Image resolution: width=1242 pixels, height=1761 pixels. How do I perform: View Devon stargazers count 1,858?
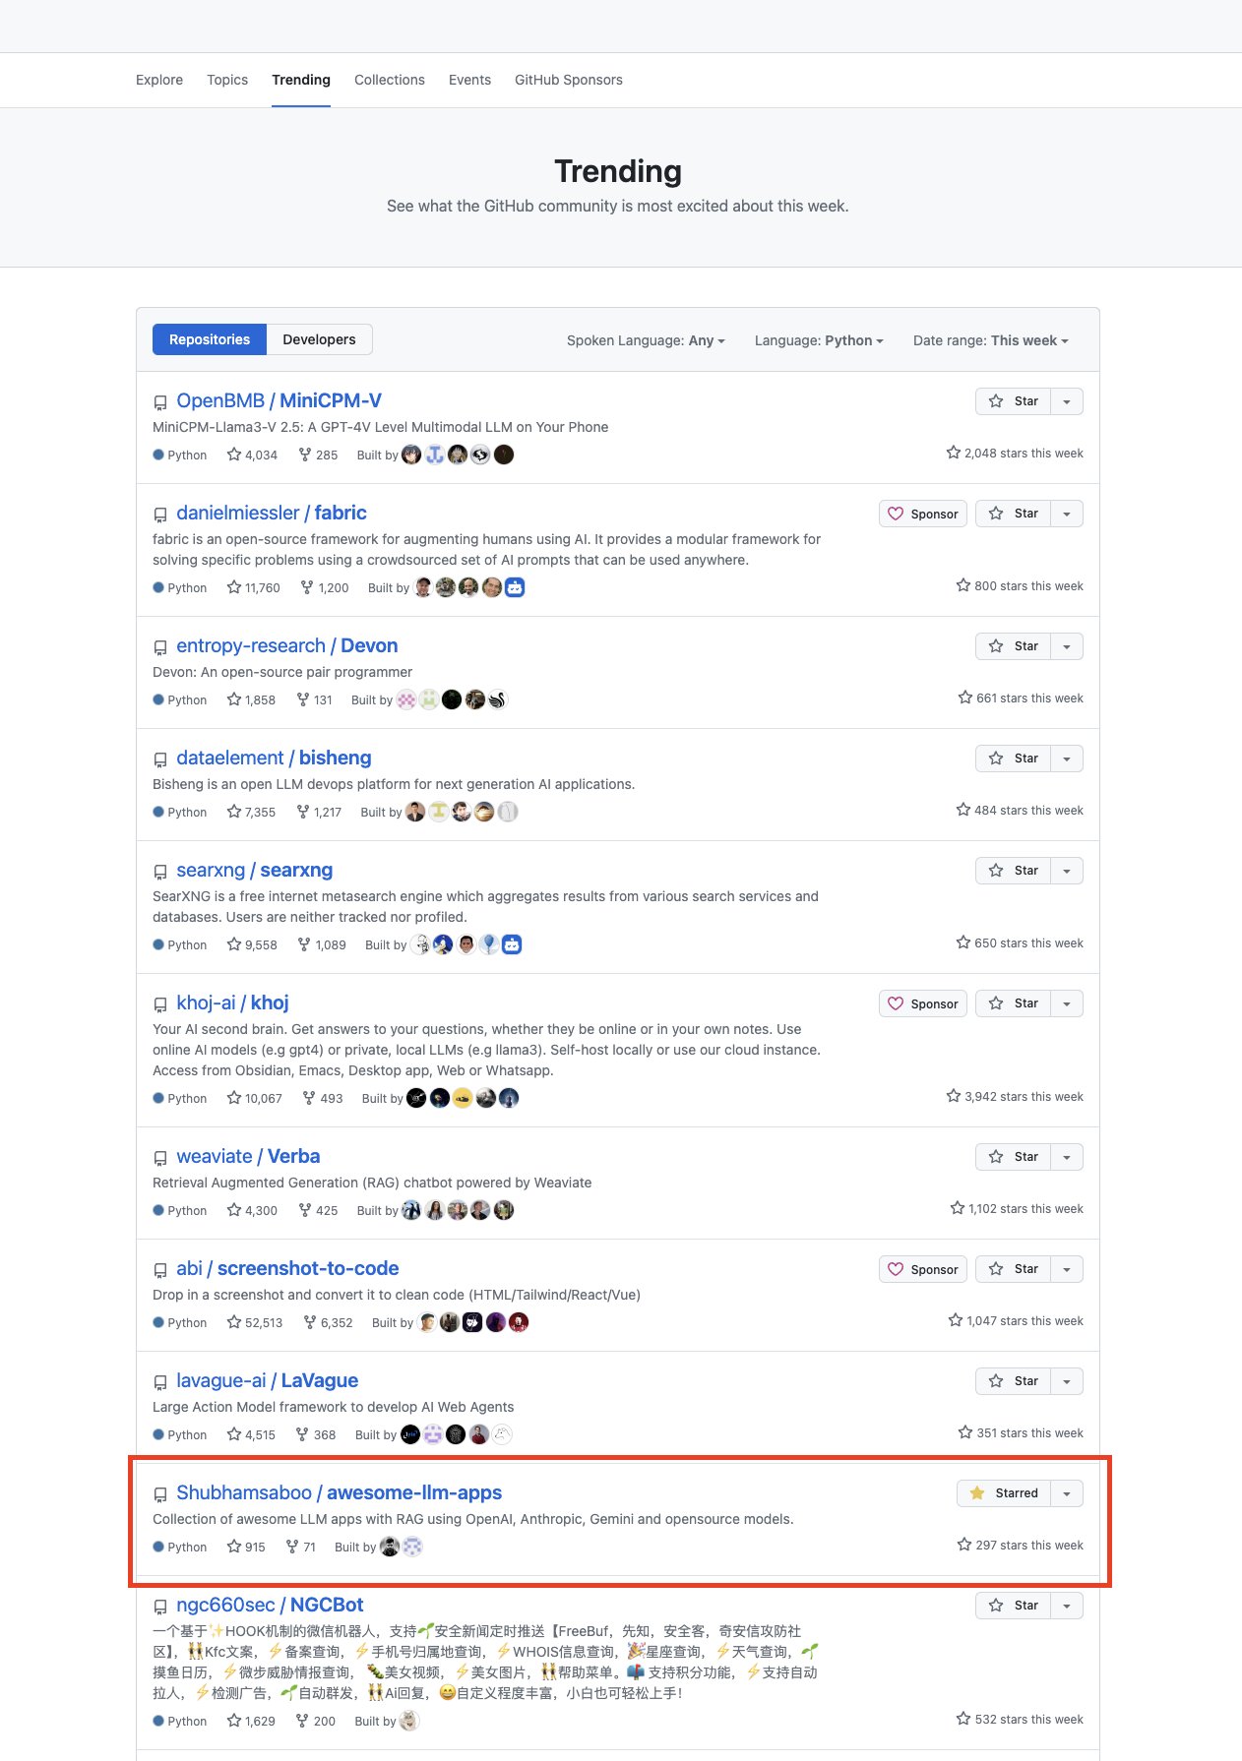(x=252, y=699)
